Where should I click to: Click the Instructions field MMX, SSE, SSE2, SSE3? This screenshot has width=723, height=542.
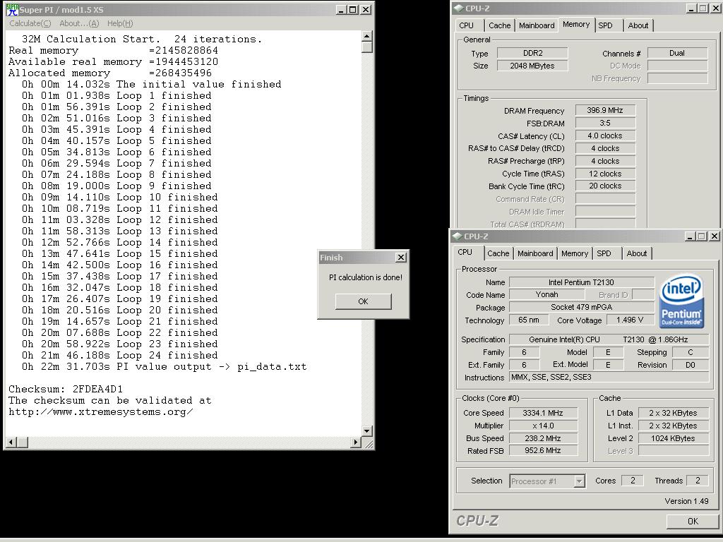[x=609, y=377]
